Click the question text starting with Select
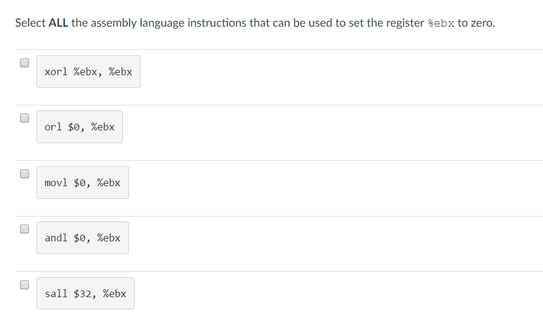This screenshot has height=336, width=543. pos(255,23)
